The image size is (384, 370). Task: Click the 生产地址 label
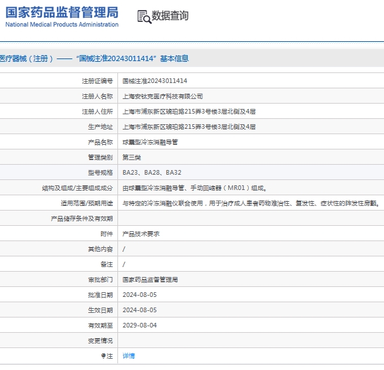point(100,127)
